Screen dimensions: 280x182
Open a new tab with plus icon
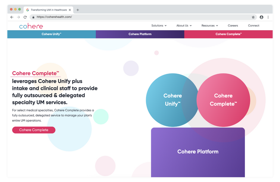coord(78,10)
